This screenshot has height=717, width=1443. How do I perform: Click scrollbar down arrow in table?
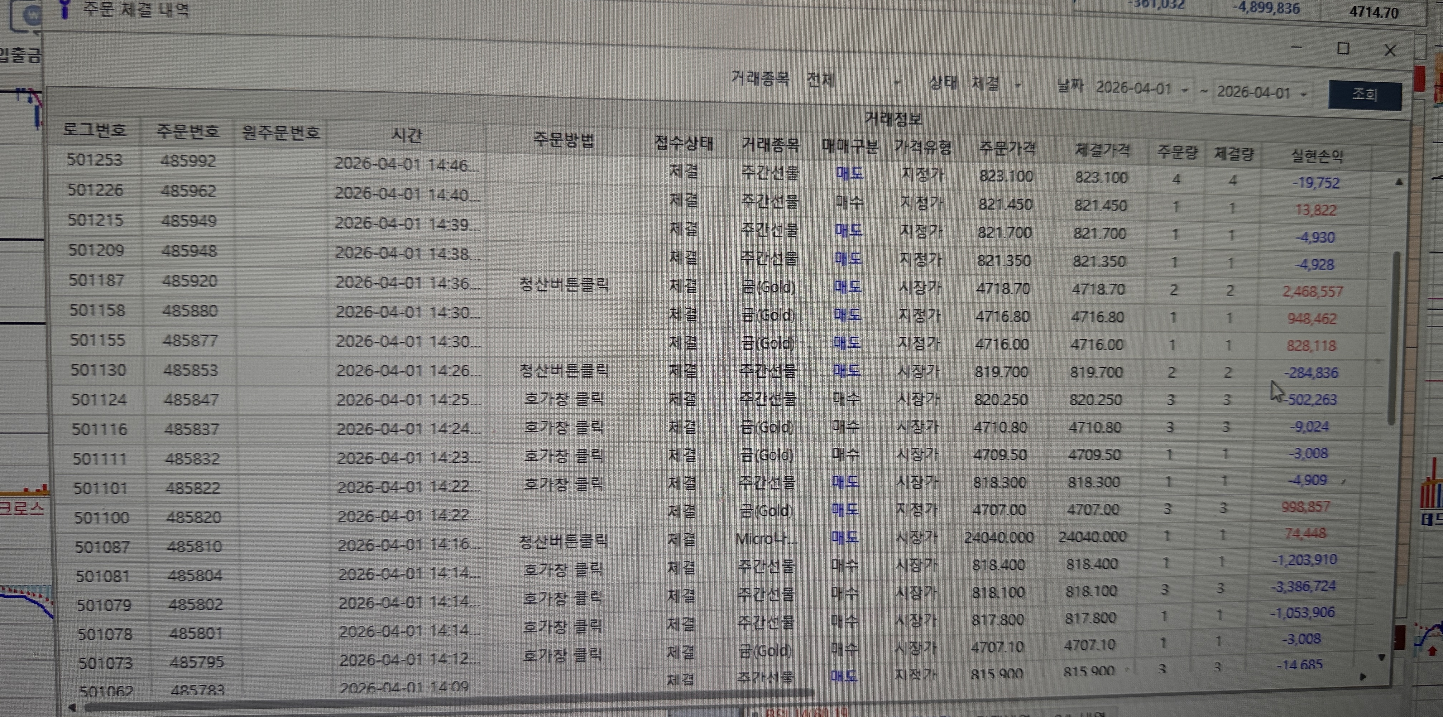1382,657
